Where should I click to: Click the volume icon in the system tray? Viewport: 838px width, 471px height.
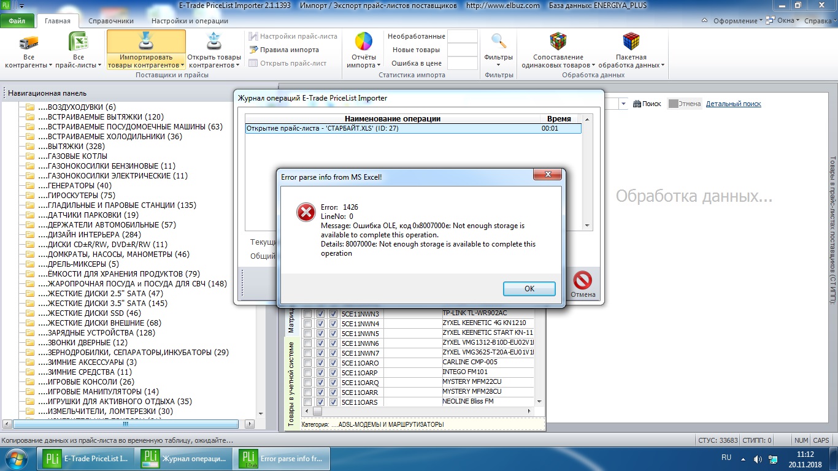pyautogui.click(x=759, y=459)
